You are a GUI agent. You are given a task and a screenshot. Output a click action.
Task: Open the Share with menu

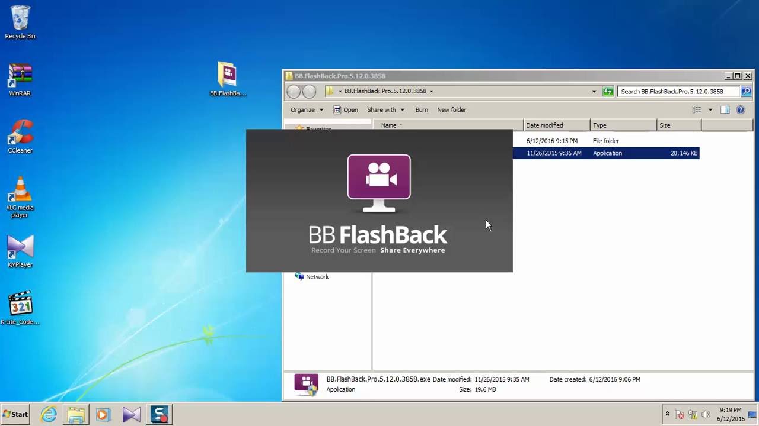386,110
